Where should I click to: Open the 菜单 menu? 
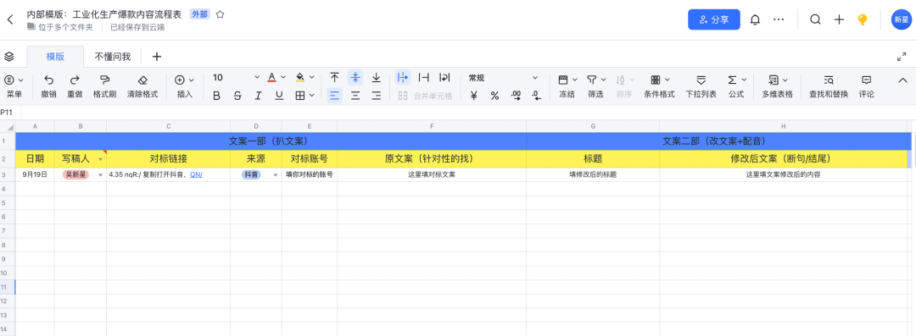coord(14,85)
